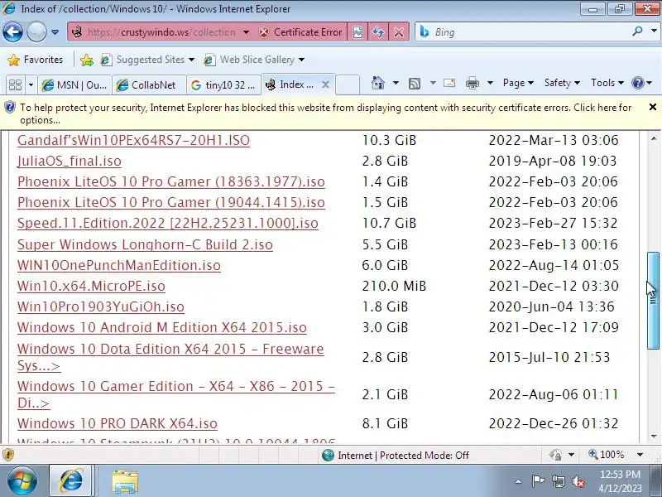Open a new blank tab
The height and width of the screenshot is (497, 662).
point(348,84)
